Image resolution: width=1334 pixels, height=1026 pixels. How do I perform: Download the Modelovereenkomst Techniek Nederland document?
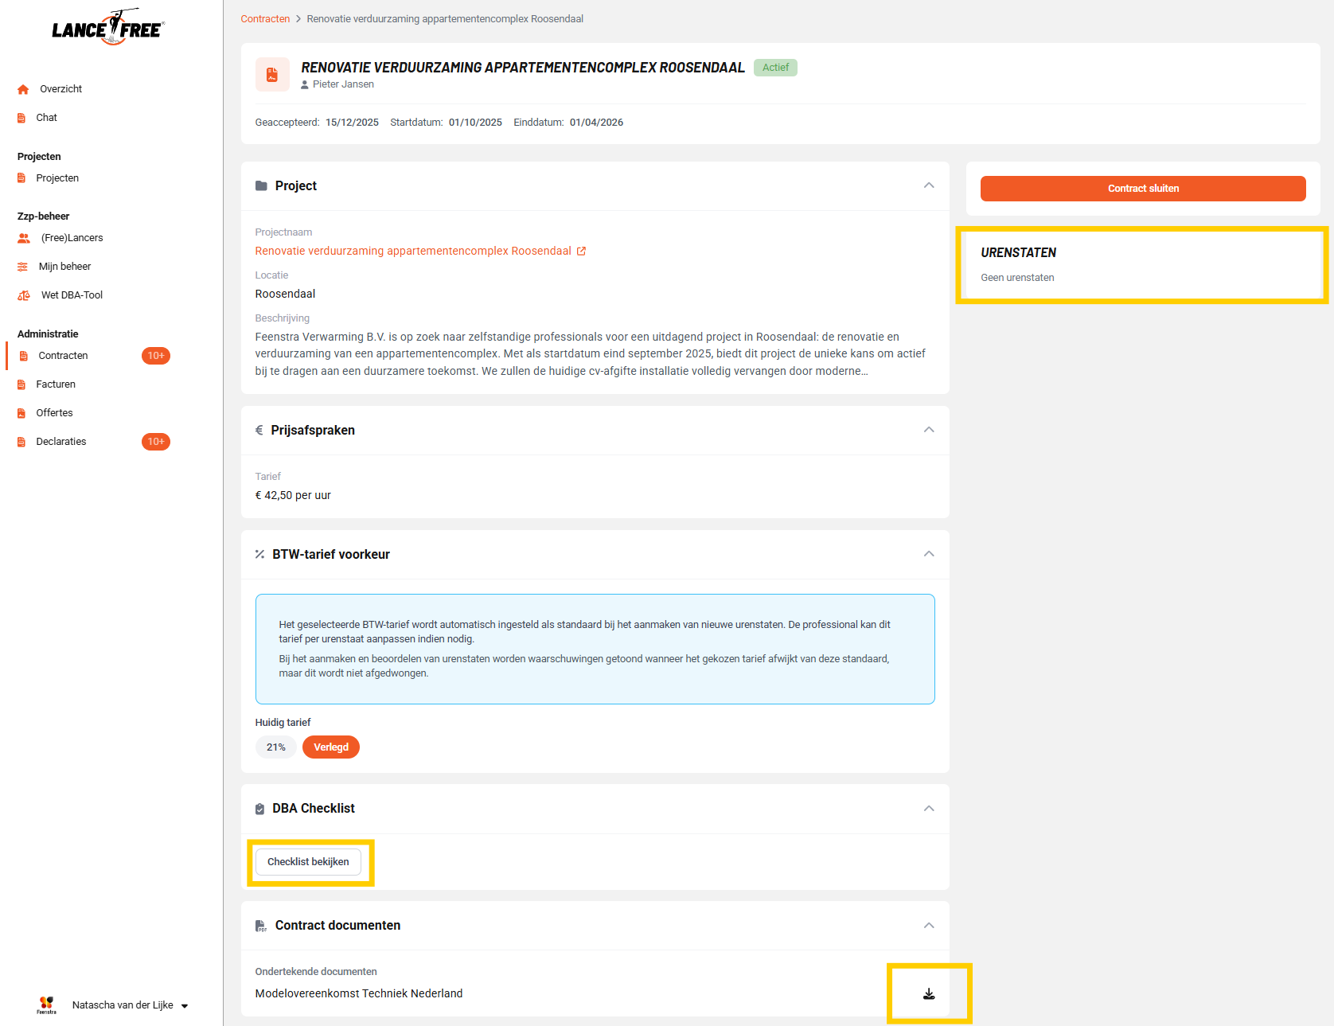coord(928,993)
